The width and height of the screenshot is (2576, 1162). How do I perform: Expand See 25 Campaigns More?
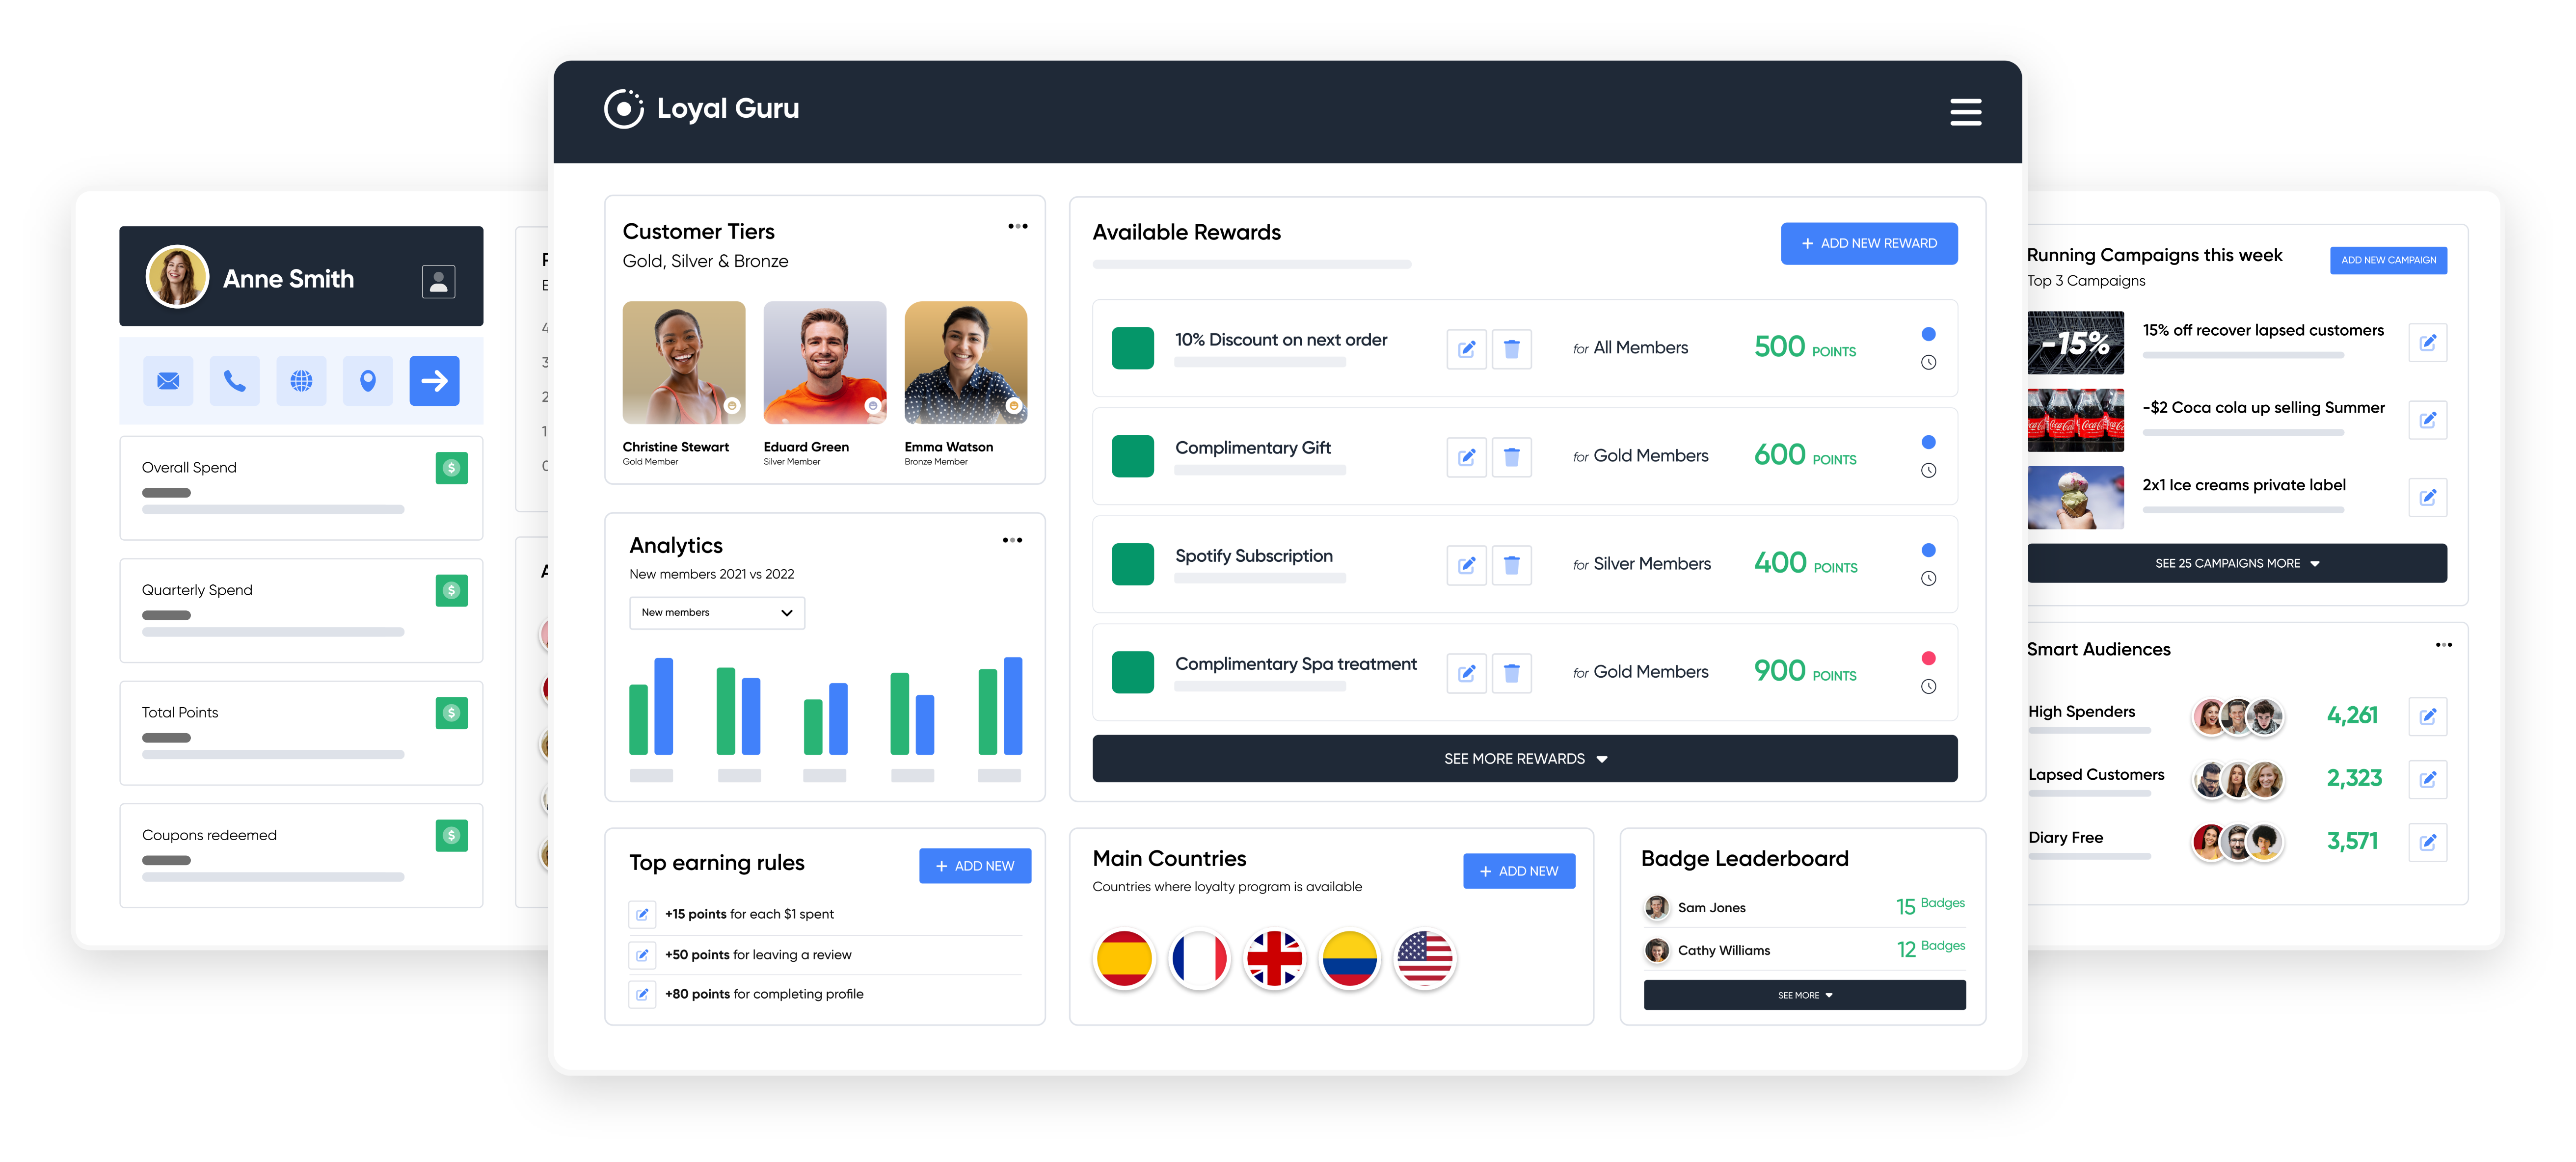point(2236,563)
